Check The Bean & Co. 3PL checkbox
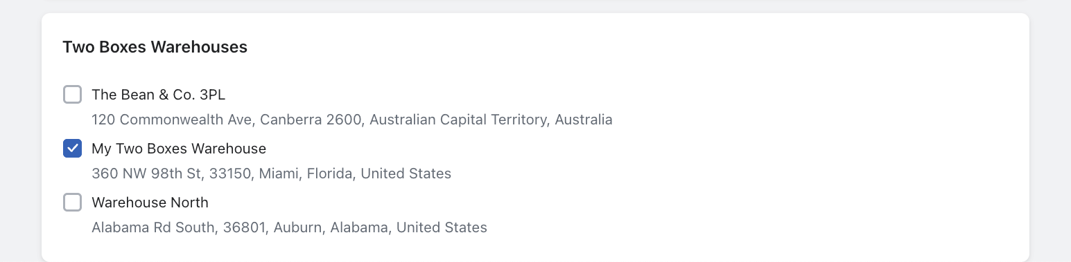This screenshot has height=262, width=1071. point(73,95)
